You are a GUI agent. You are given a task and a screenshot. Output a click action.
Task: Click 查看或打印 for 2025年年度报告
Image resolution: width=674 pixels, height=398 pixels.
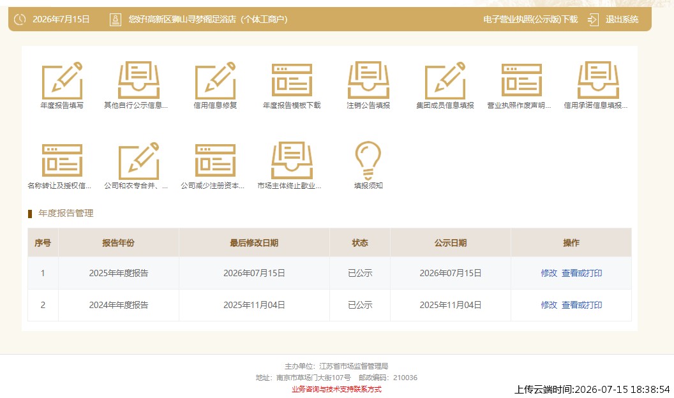pyautogui.click(x=581, y=273)
